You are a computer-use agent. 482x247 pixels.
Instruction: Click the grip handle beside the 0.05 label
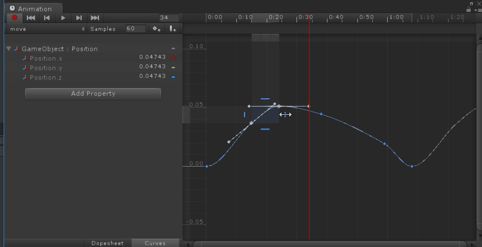click(x=186, y=115)
